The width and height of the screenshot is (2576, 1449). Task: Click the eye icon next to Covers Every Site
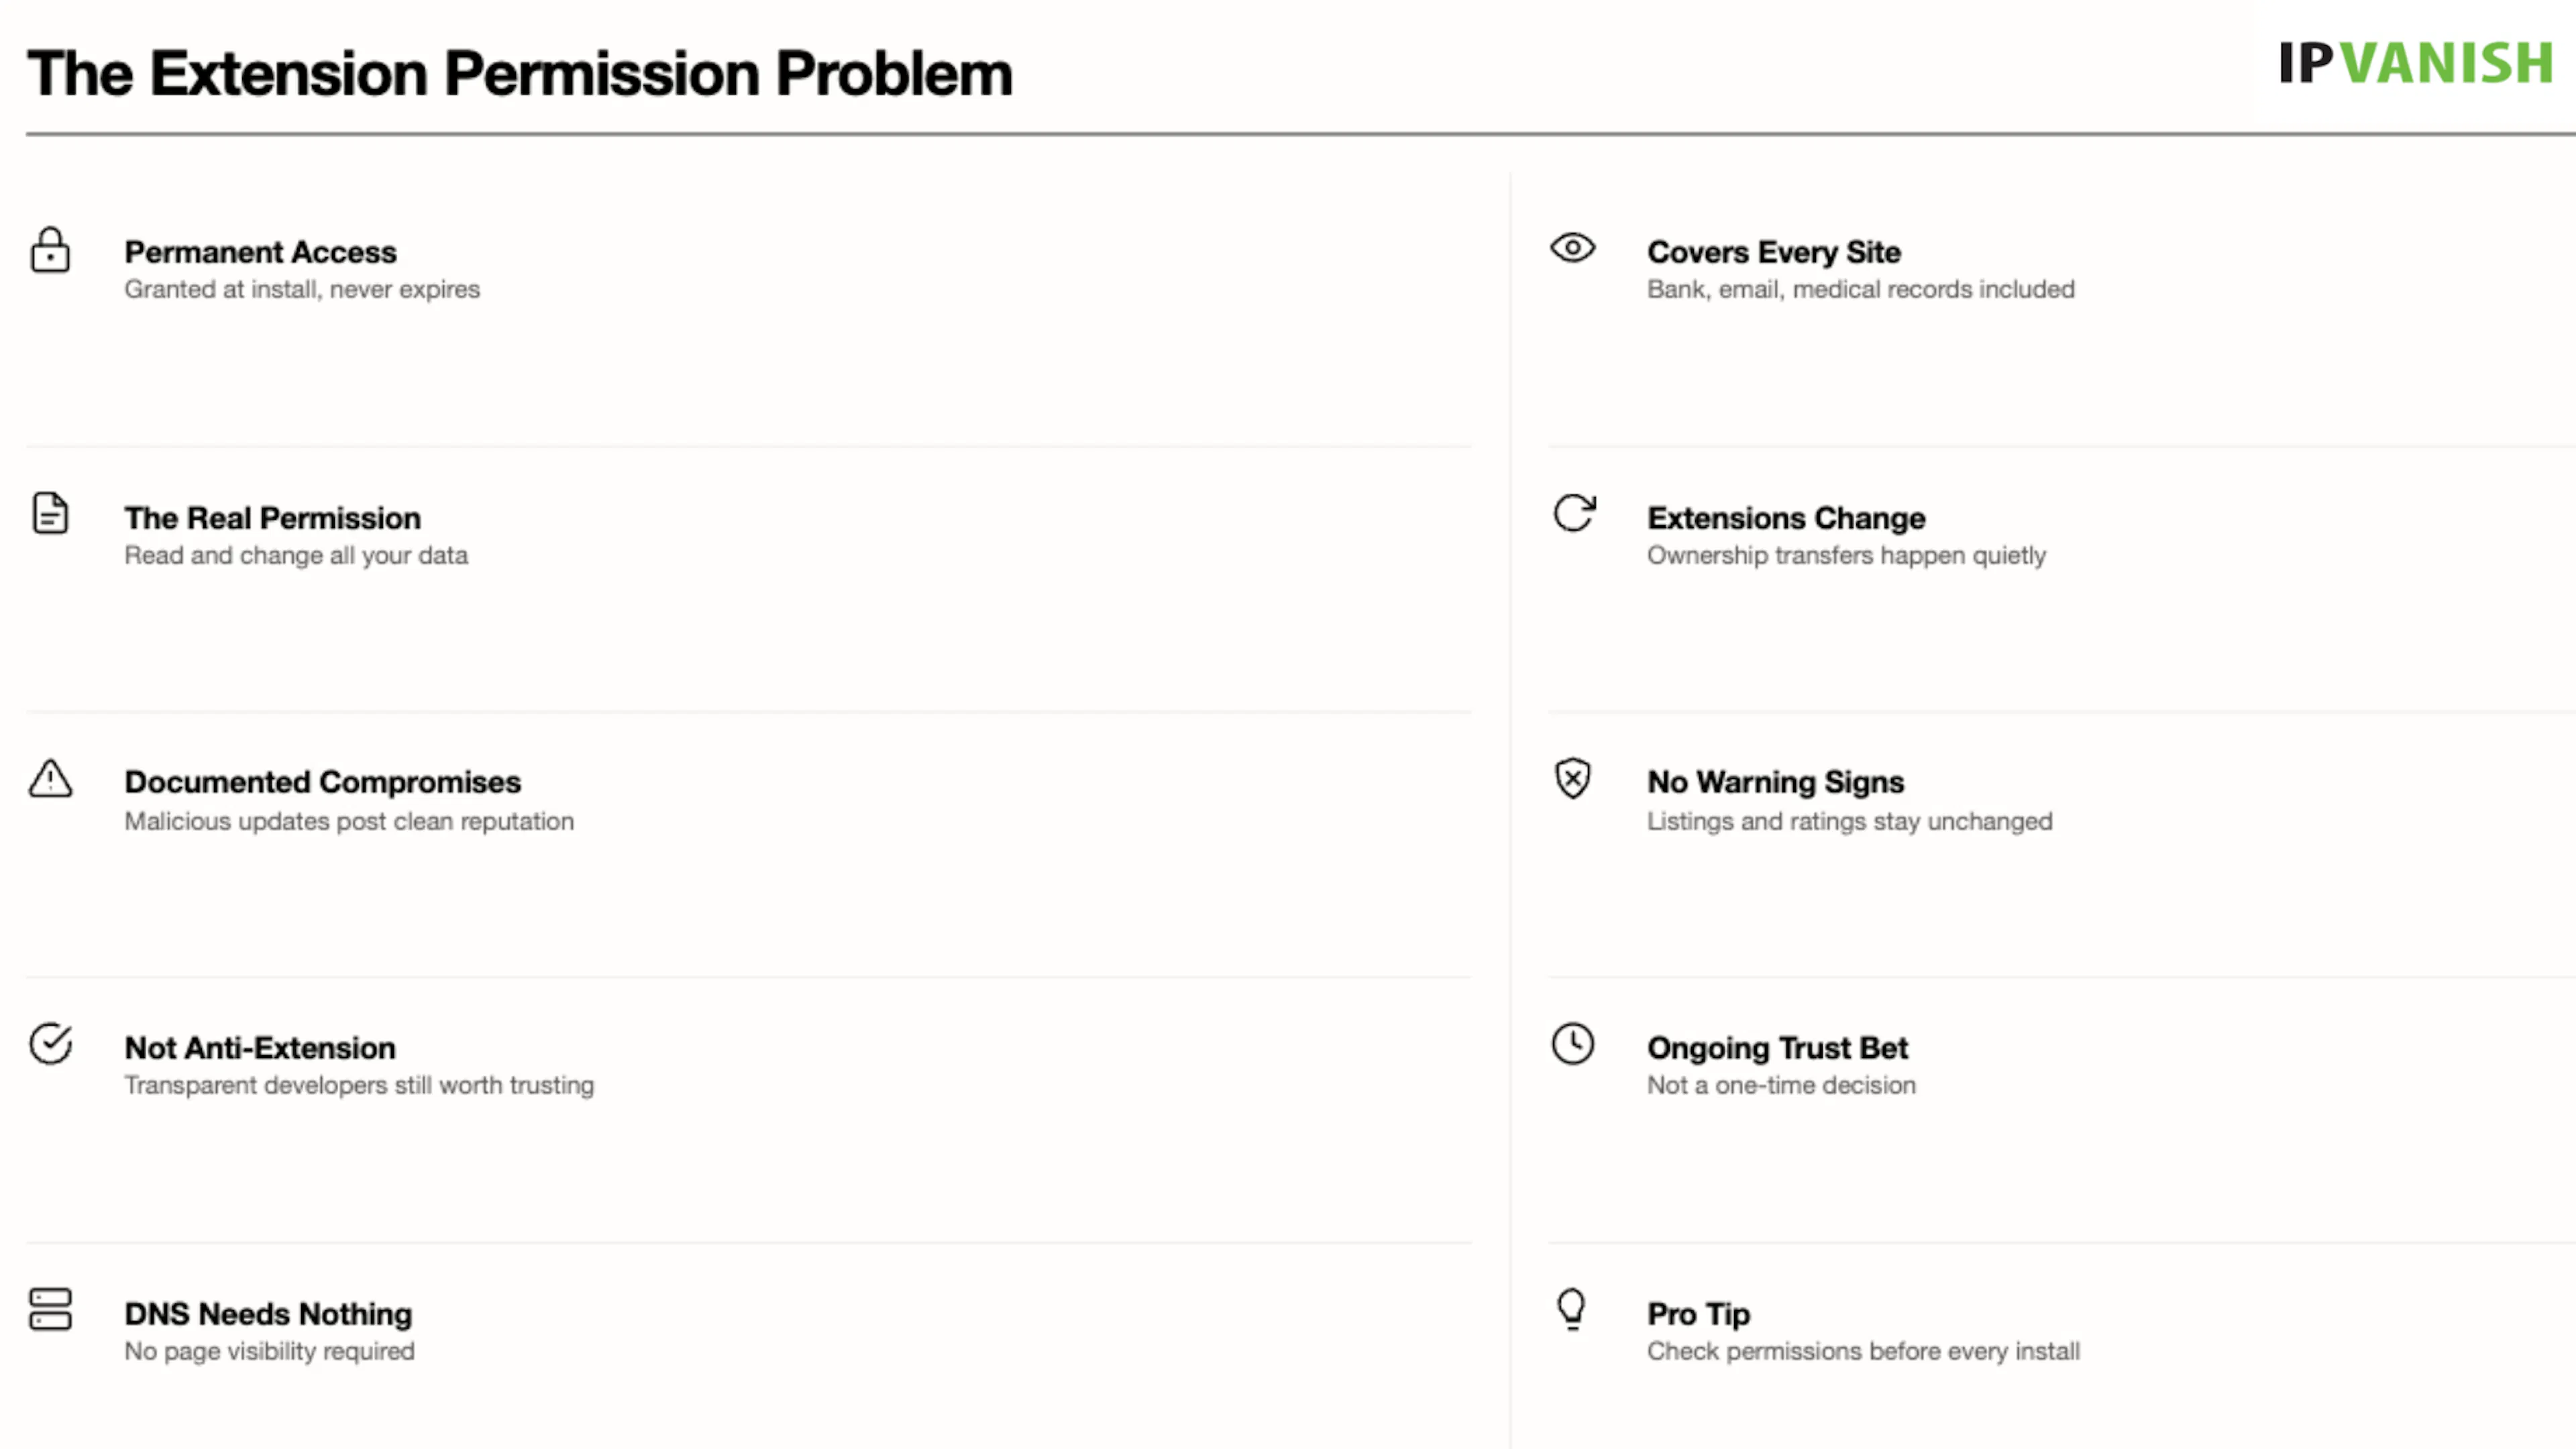(1573, 247)
